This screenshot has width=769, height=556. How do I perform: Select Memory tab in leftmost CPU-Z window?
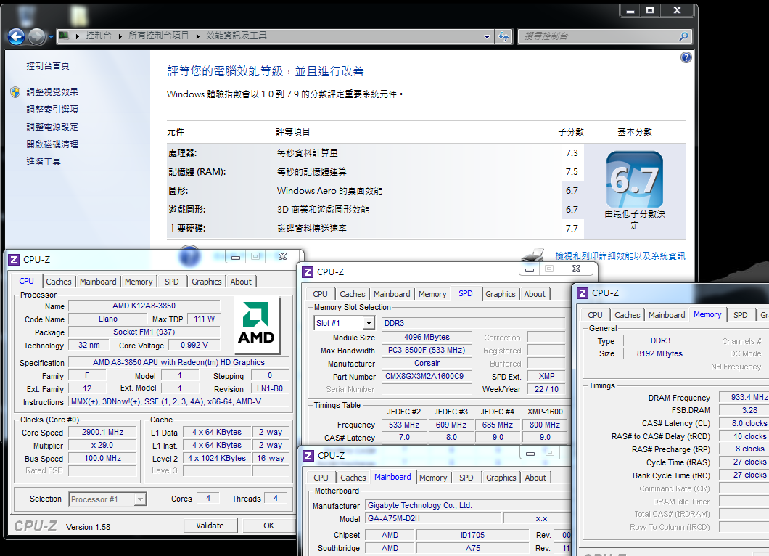click(139, 282)
